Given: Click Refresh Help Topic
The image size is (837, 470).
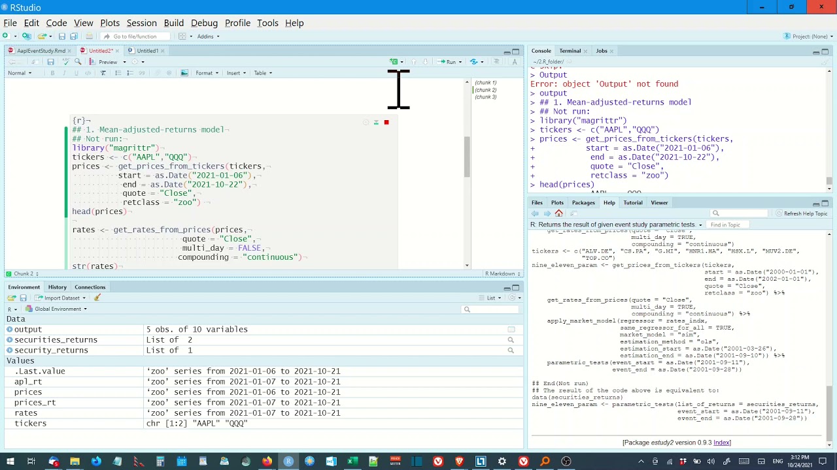Looking at the screenshot, I should coord(802,213).
